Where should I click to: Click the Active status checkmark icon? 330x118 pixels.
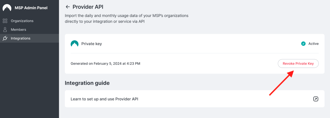pos(303,44)
